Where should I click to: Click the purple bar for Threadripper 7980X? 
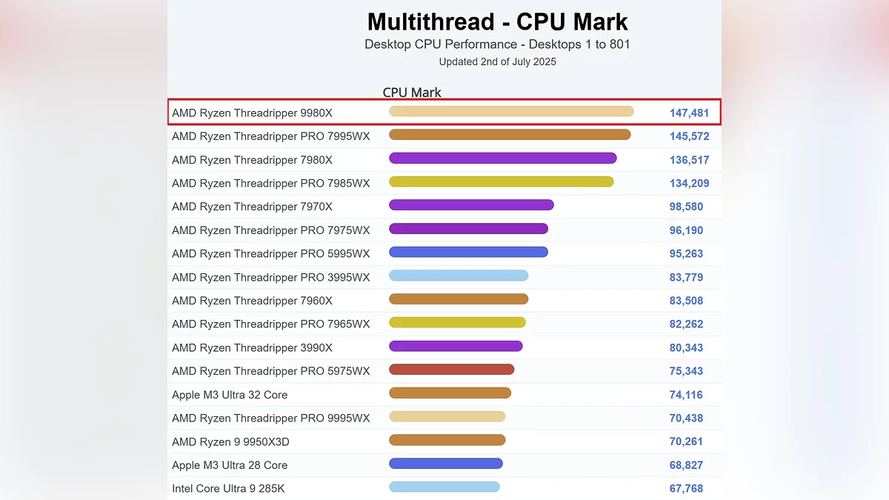(x=502, y=158)
